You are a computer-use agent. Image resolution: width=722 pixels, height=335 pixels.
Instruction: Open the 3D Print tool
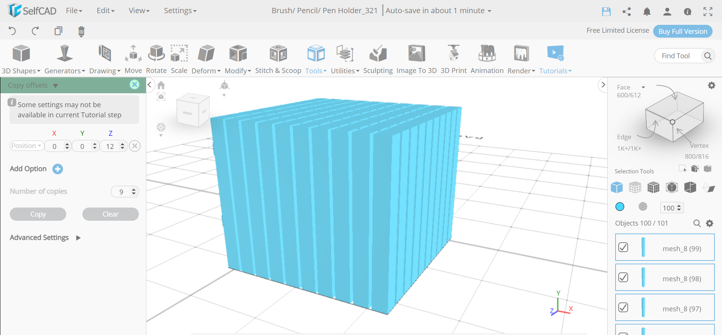click(453, 59)
